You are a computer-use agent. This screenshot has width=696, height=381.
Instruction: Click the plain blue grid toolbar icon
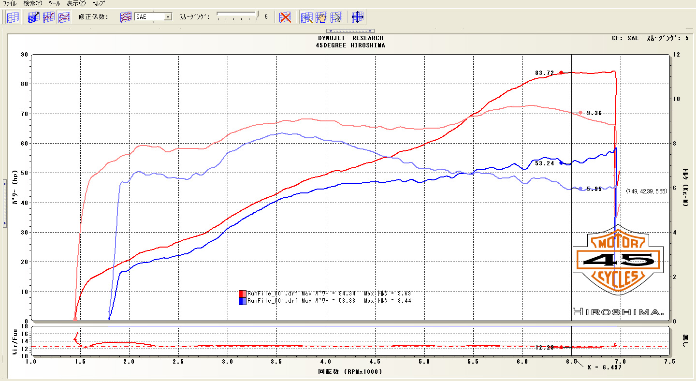tap(13, 17)
